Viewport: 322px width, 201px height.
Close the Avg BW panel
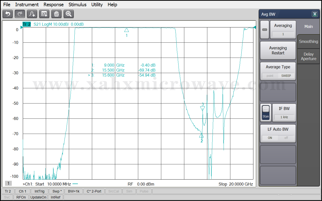(x=315, y=14)
